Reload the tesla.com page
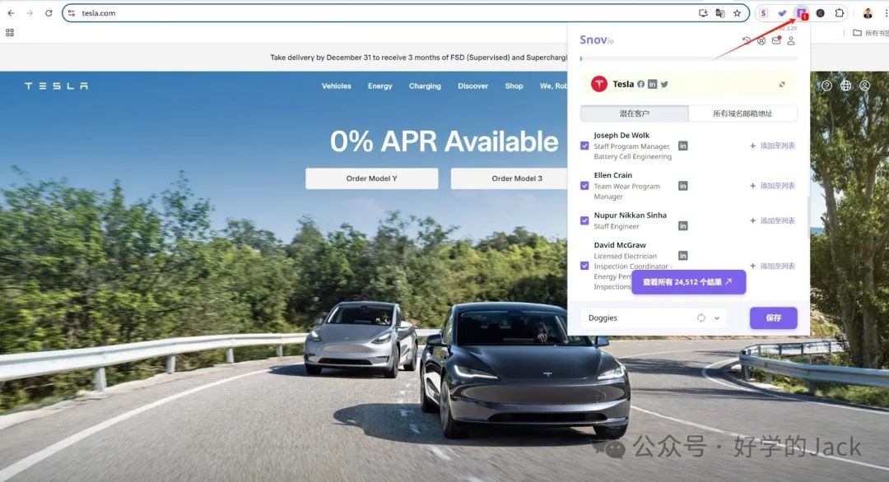 click(x=49, y=13)
